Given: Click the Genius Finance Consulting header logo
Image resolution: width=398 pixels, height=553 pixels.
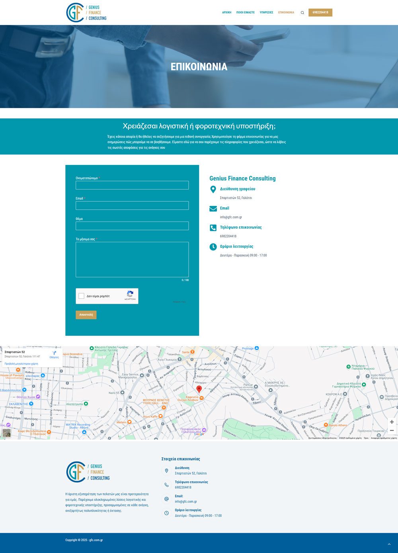Looking at the screenshot, I should [86, 12].
